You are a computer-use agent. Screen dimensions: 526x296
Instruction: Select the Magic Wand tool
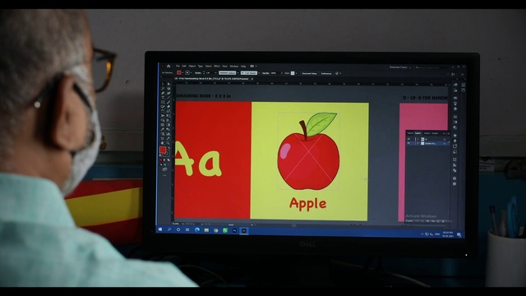163,88
